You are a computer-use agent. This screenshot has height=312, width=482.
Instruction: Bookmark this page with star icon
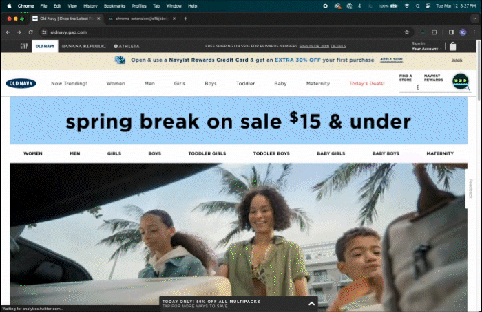(407, 32)
